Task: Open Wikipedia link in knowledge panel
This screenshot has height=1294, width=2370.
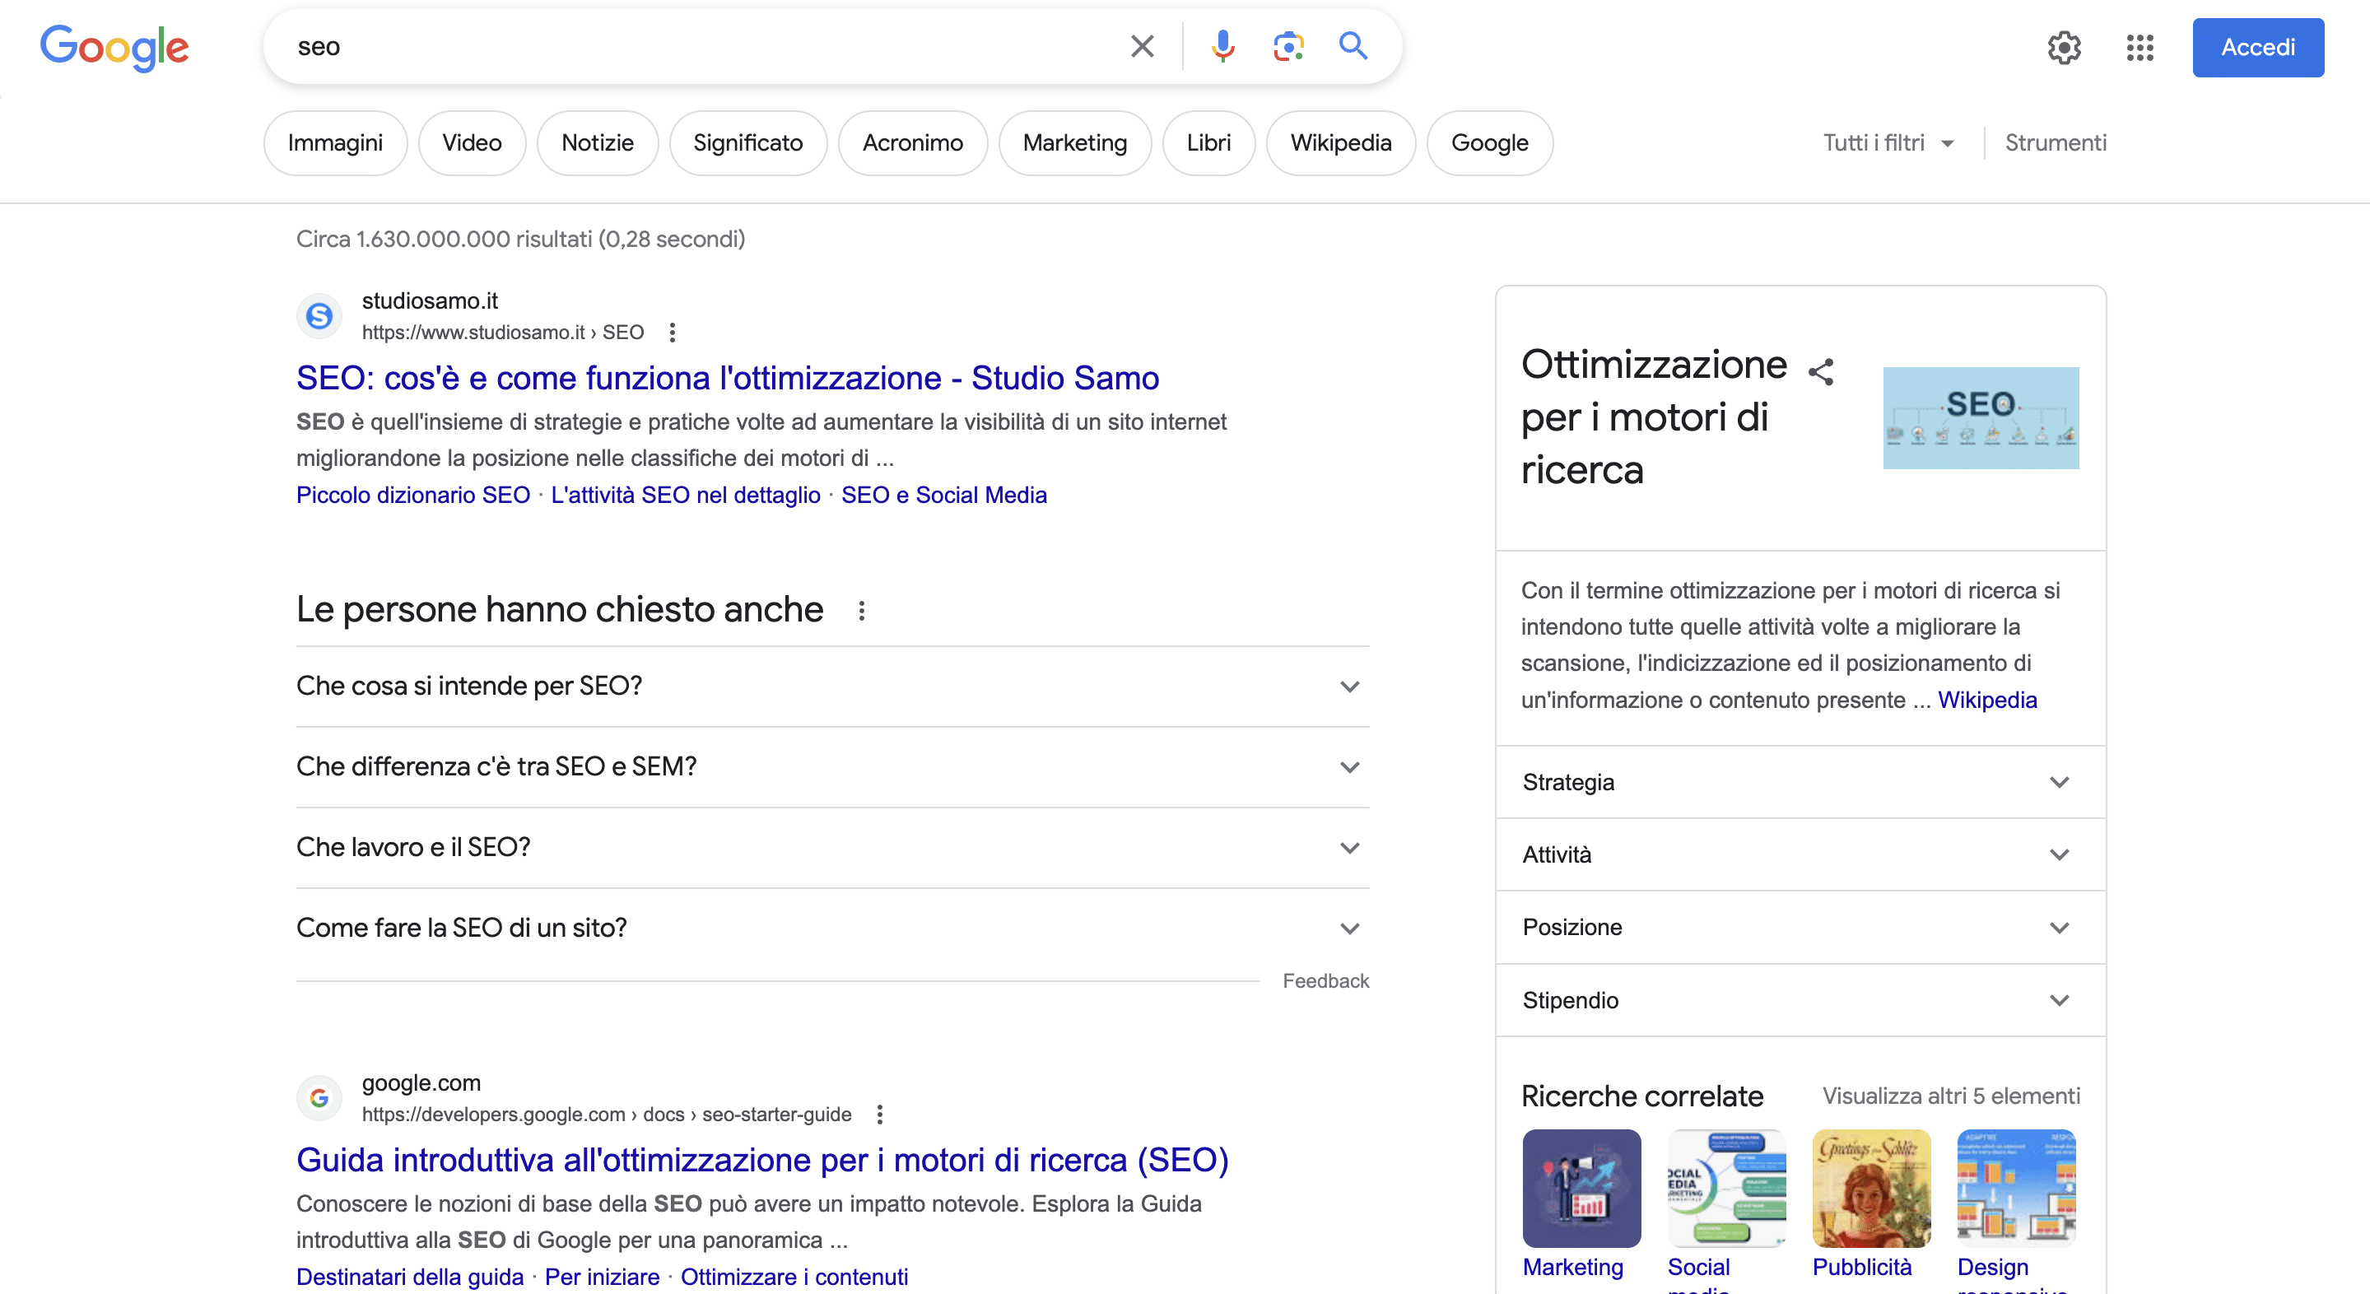Action: [x=1987, y=700]
